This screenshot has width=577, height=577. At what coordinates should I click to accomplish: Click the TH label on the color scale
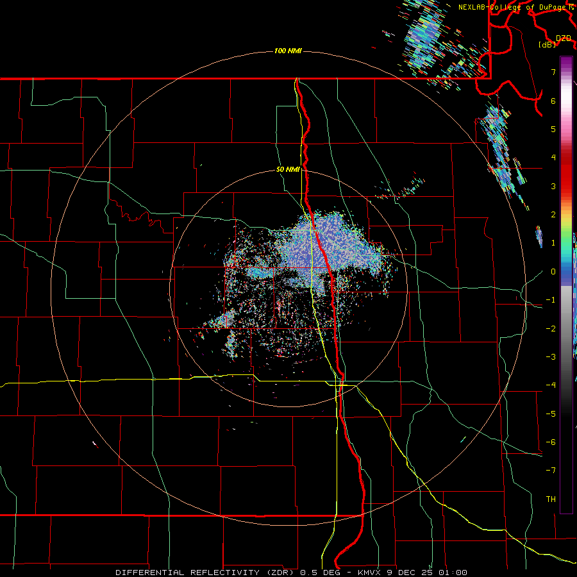(x=551, y=499)
